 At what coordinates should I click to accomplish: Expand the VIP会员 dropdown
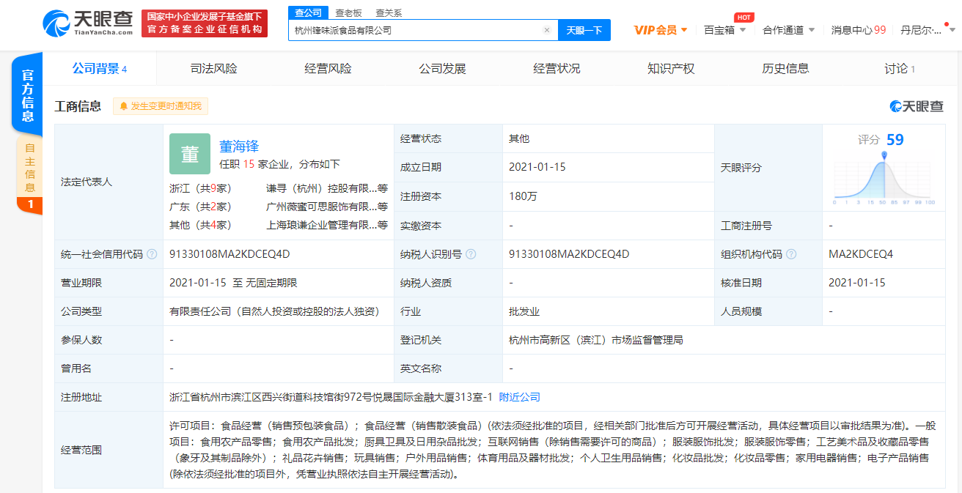[661, 30]
